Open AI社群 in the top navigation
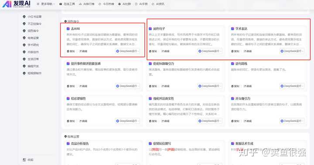Image resolution: width=314 pixels, height=165 pixels. (124, 4)
